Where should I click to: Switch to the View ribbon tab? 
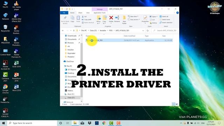point(88,13)
